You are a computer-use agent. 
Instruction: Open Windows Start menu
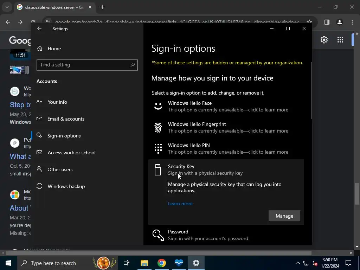[x=8, y=263]
